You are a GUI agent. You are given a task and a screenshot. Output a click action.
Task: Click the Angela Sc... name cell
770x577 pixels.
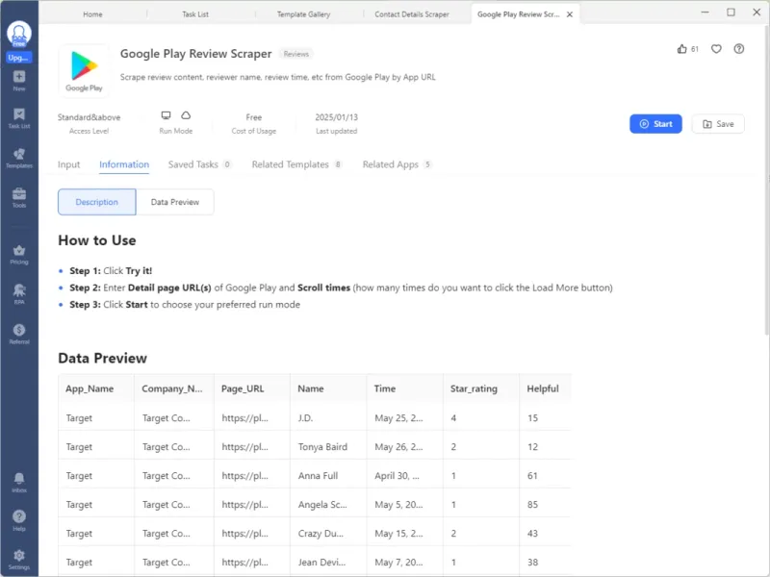click(x=328, y=504)
